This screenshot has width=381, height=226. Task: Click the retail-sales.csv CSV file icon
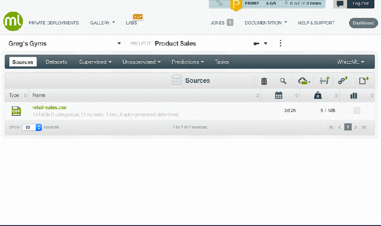pyautogui.click(x=16, y=111)
